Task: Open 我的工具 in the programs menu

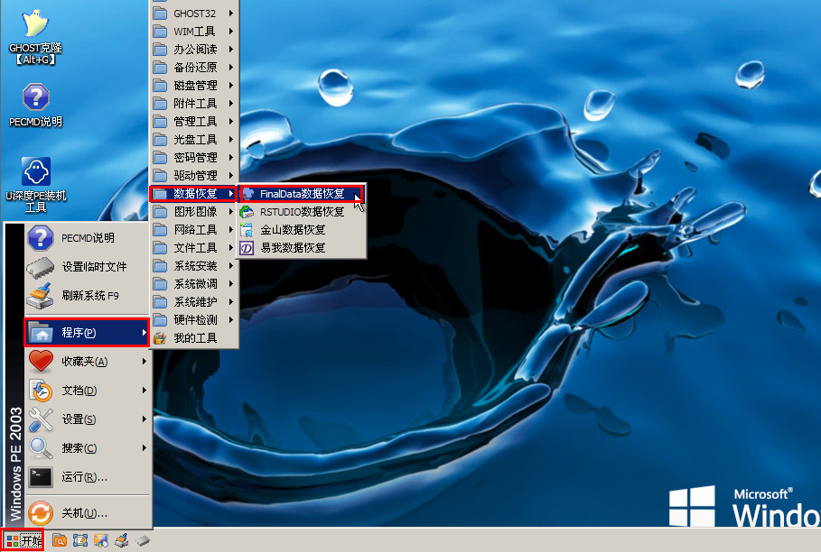Action: point(194,337)
